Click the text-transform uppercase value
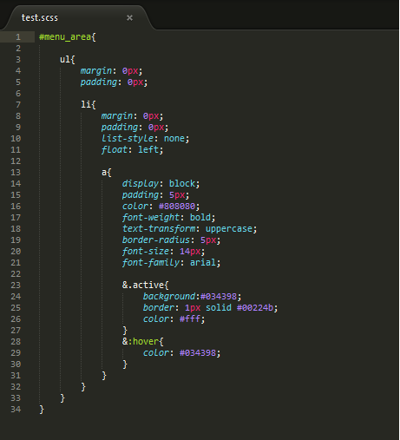The width and height of the screenshot is (400, 440). (229, 229)
